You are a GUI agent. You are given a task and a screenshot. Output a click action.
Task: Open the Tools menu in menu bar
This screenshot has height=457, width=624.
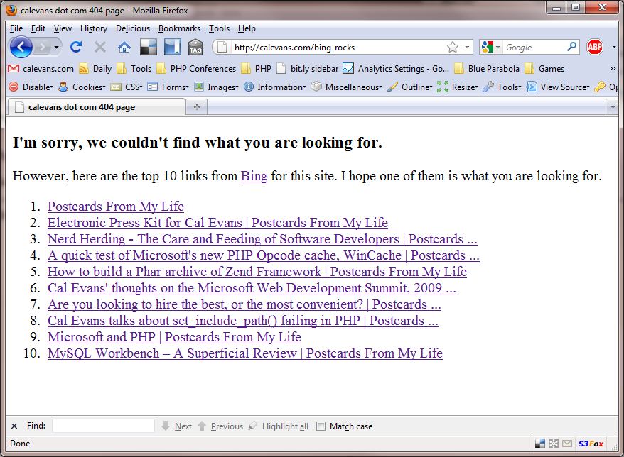220,28
